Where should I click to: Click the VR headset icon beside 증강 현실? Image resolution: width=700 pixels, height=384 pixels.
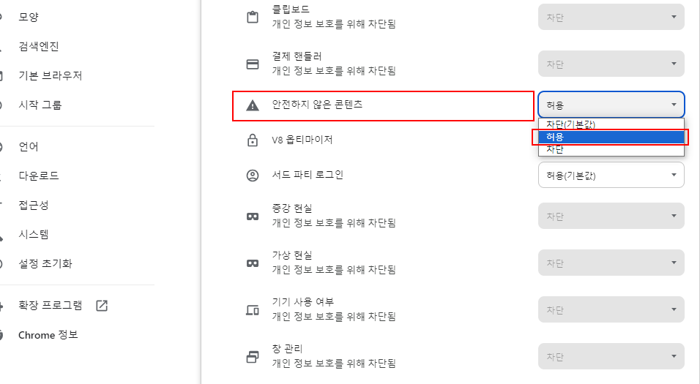tap(253, 217)
